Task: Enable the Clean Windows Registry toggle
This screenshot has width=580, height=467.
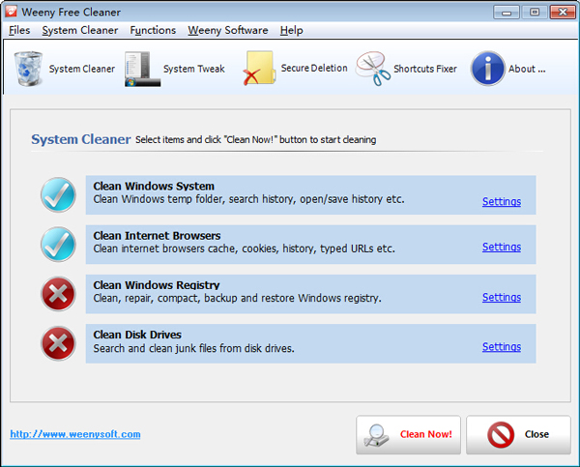Action: click(x=58, y=294)
